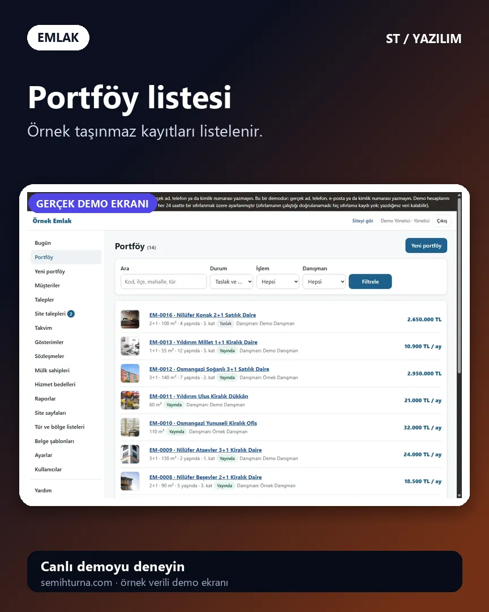The width and height of the screenshot is (489, 612).
Task: Open Site talepleri menu item
Action: click(50, 314)
